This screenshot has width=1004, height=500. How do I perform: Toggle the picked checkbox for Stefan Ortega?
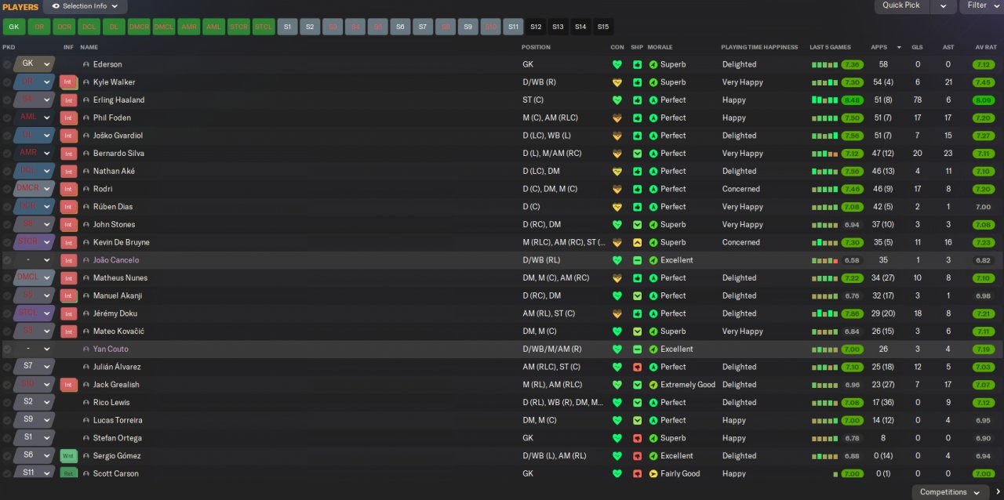tap(7, 438)
